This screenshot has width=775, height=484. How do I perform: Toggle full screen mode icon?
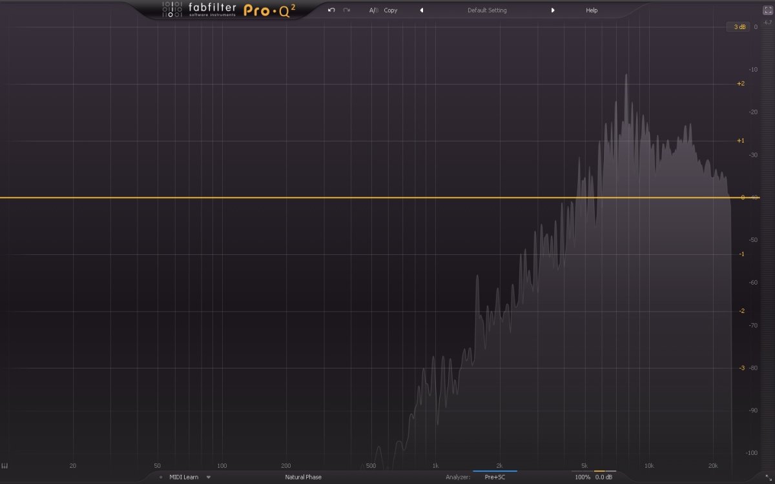[x=768, y=10]
